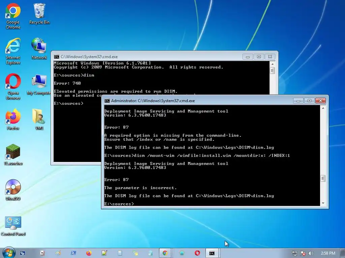The height and width of the screenshot is (258, 345).
Task: Select Control Panel desktop icon
Action: click(13, 225)
